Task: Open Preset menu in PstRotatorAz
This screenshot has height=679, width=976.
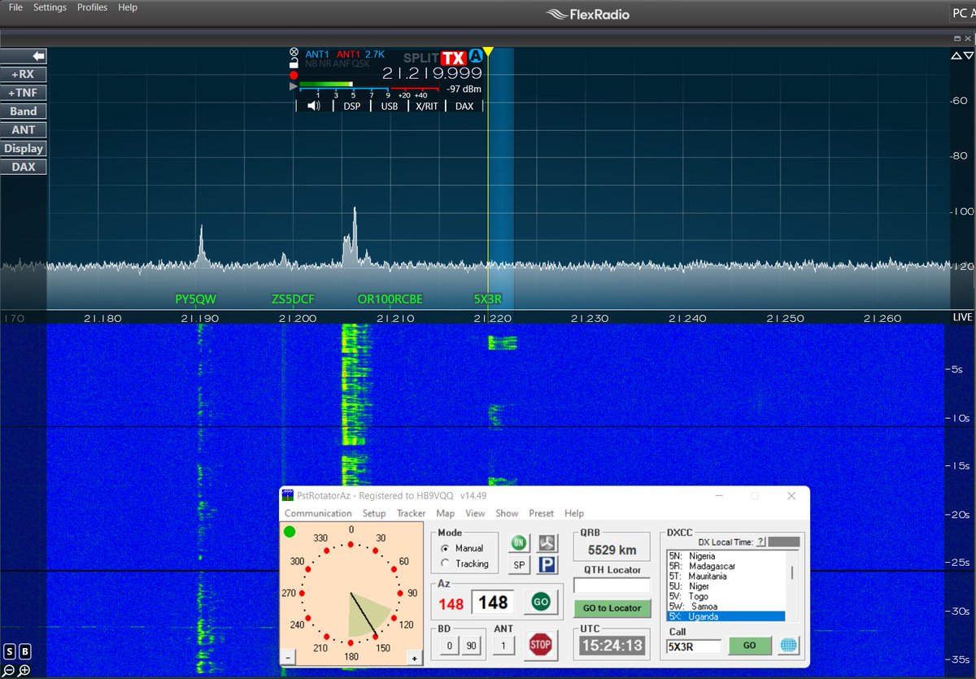Action: pos(541,513)
